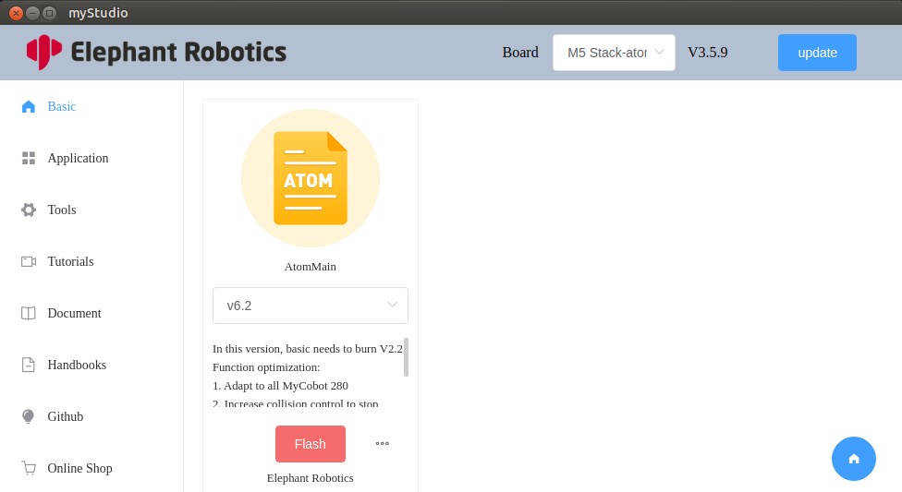Click the Handbooks file icon
Viewport: 902px width, 492px height.
click(x=29, y=365)
